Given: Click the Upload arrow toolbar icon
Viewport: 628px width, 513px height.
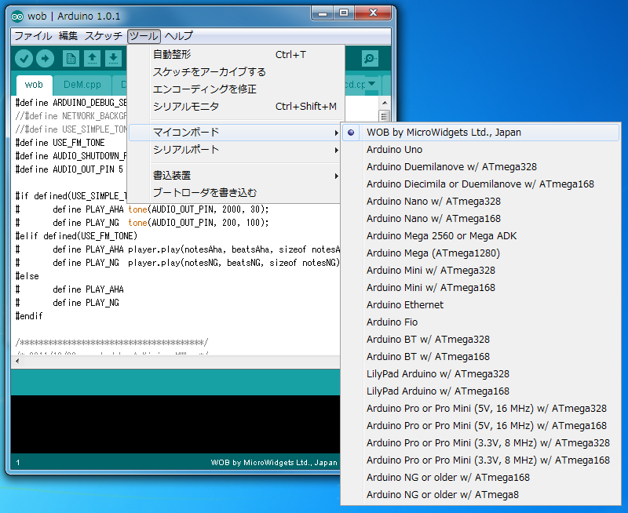Looking at the screenshot, I should click(x=46, y=59).
